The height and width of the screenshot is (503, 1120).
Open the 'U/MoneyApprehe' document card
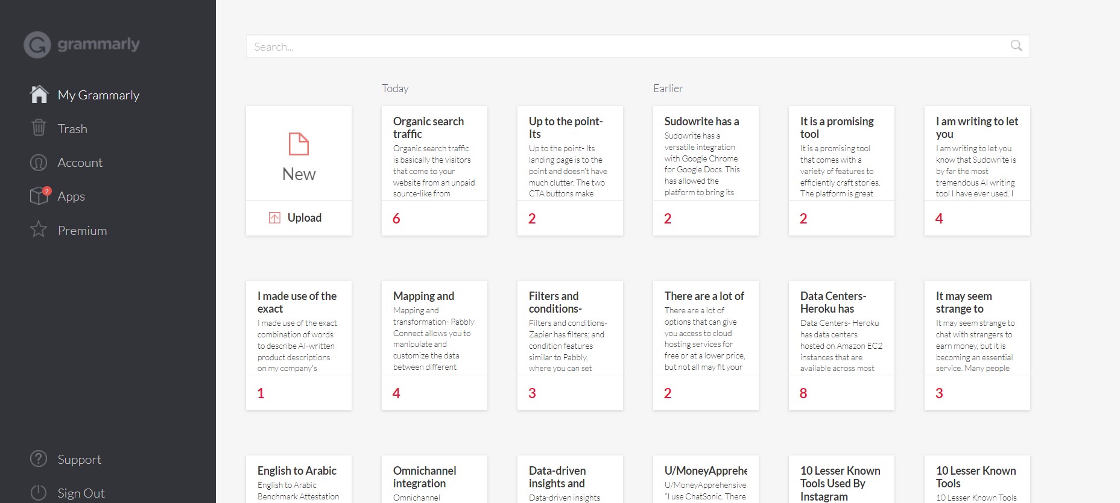click(706, 480)
